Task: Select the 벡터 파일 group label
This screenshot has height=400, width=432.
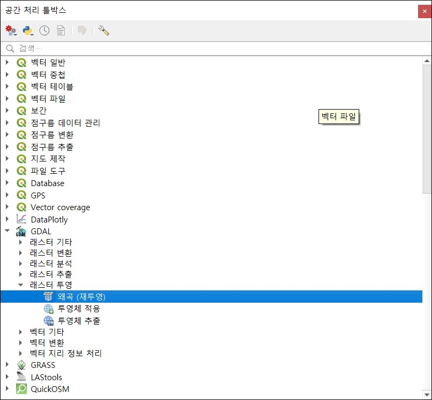Action: tap(48, 98)
